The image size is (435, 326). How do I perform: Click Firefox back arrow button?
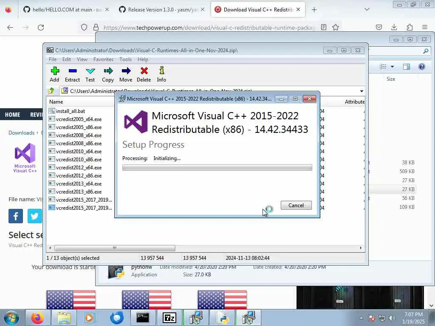click(x=10, y=27)
